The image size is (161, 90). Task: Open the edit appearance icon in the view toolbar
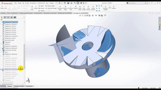(x=99, y=15)
